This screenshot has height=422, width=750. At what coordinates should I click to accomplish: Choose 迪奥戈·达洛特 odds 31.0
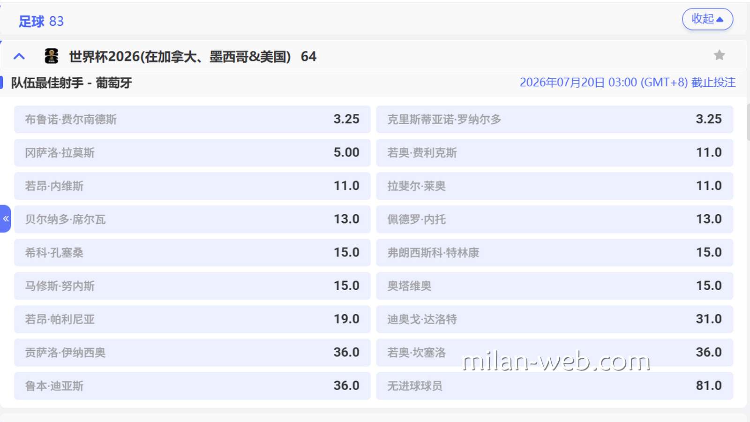tap(555, 319)
